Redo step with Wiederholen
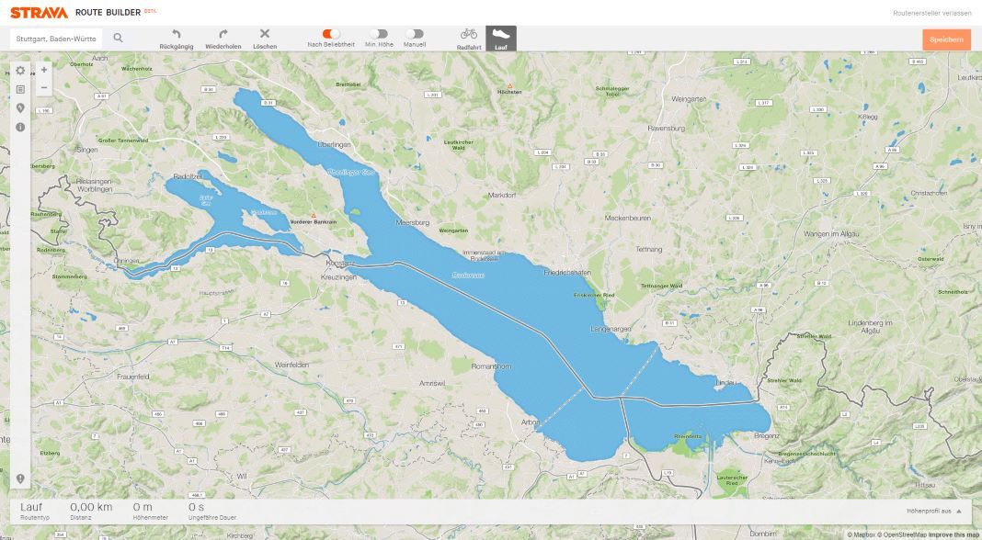This screenshot has width=982, height=540. tap(223, 39)
